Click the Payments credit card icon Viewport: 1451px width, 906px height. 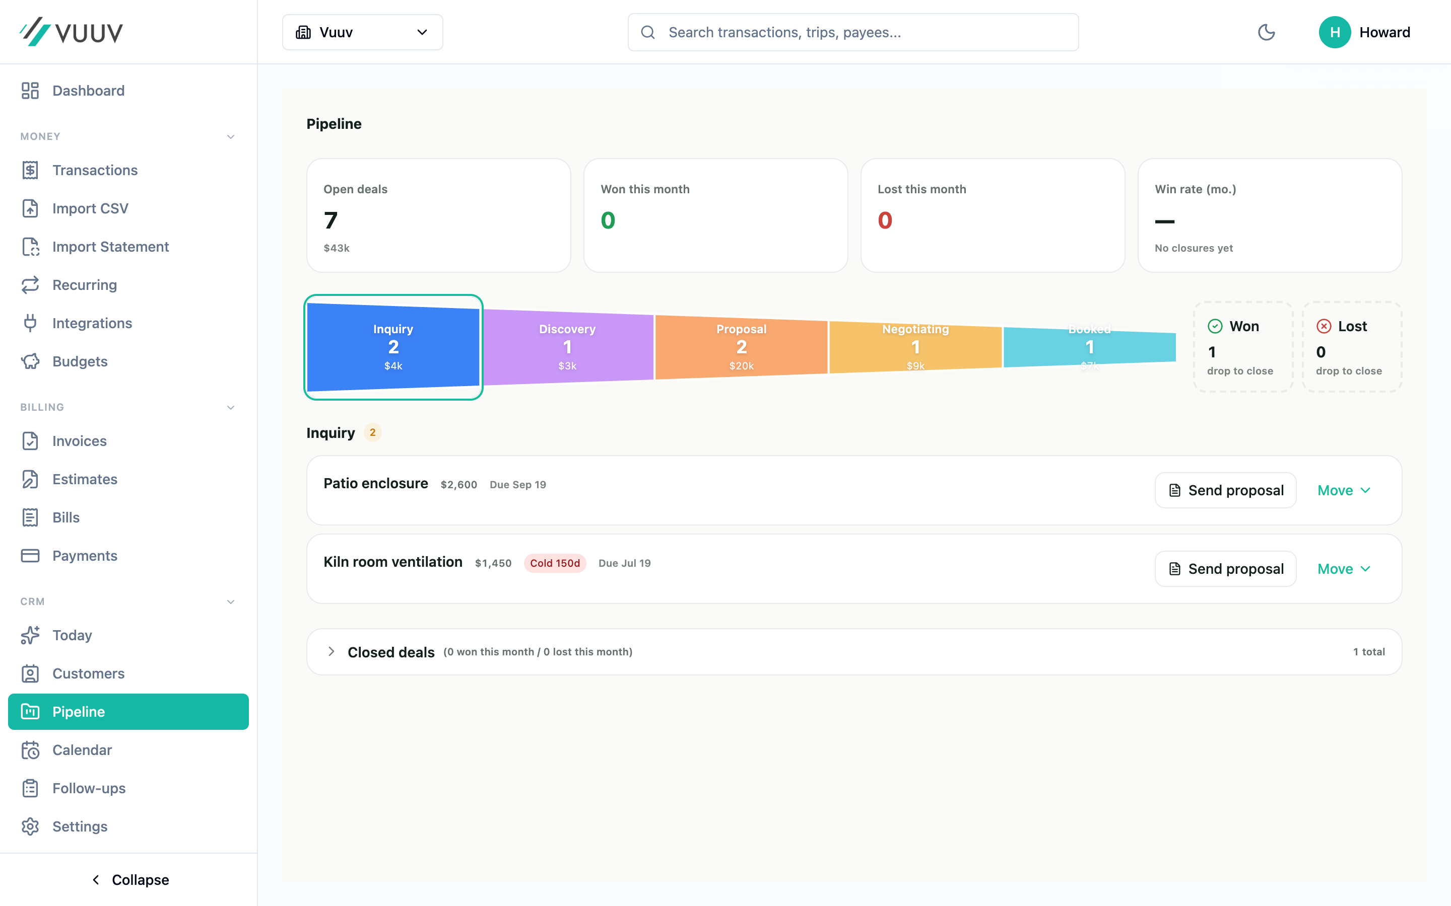tap(30, 556)
